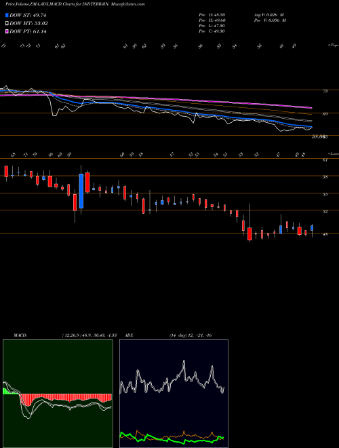
Task: Click the 61 candlestick axis label
Action: click(325, 160)
